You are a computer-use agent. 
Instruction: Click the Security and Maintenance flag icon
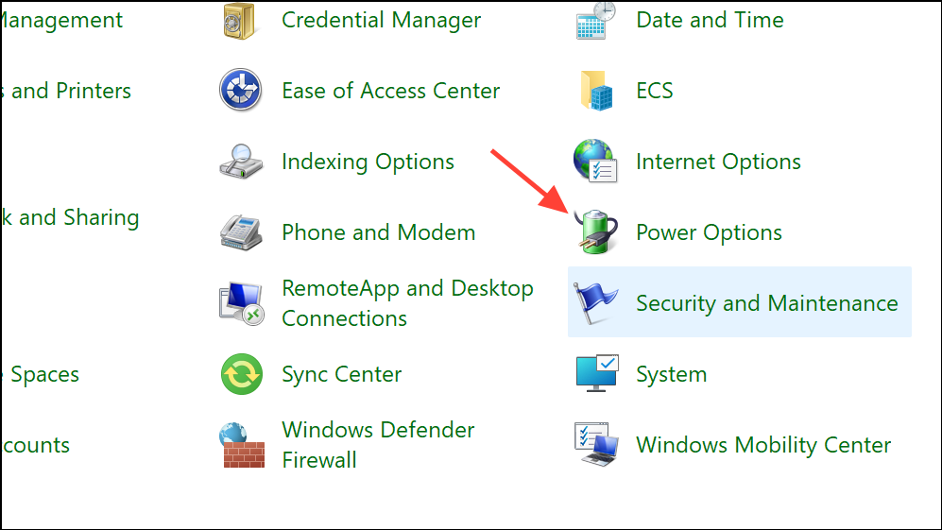[x=595, y=302]
